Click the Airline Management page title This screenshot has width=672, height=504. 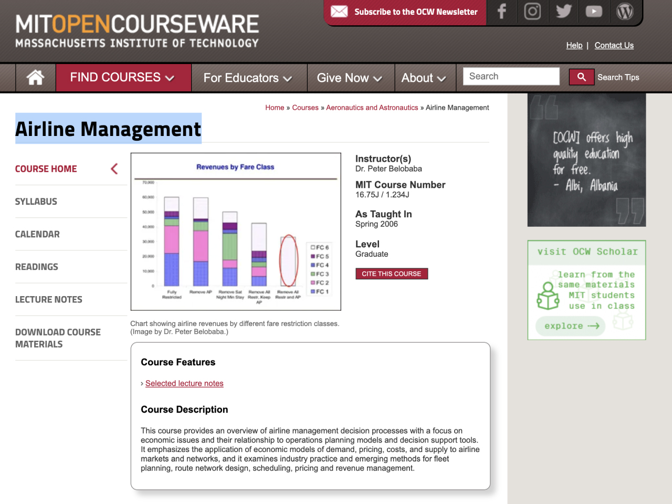point(108,129)
